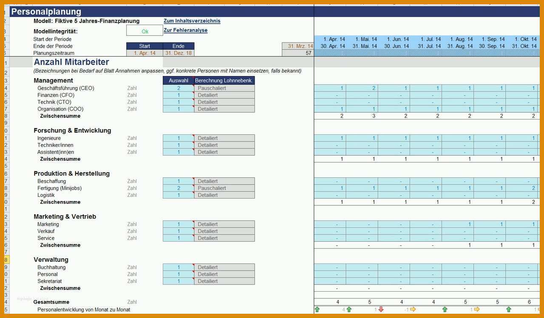Follow the 'Zur Fehleranalyse' link
This screenshot has width=544, height=318.
point(186,30)
